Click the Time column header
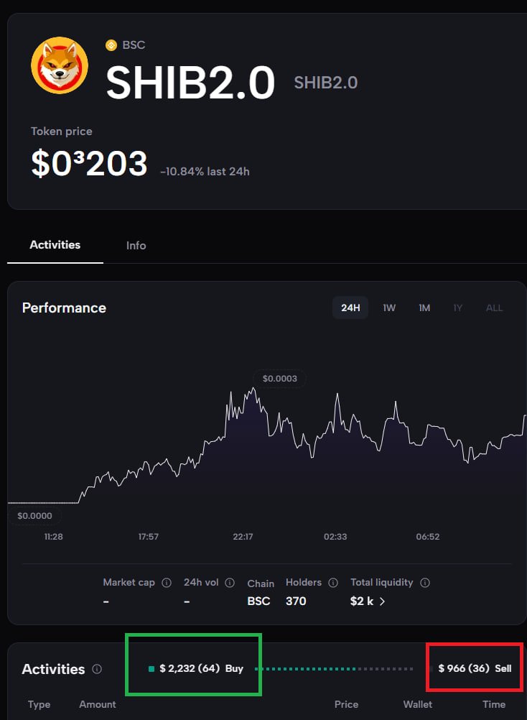 [494, 704]
